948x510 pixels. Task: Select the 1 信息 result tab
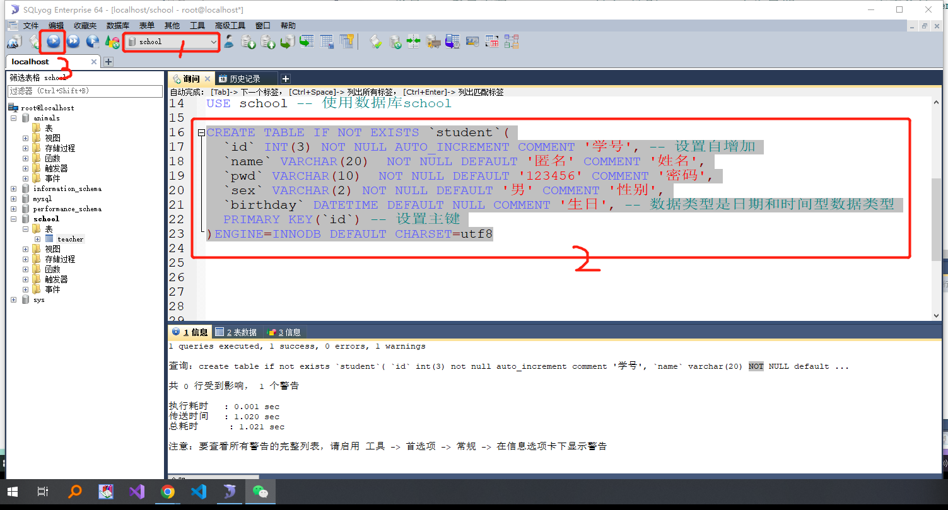pos(190,332)
